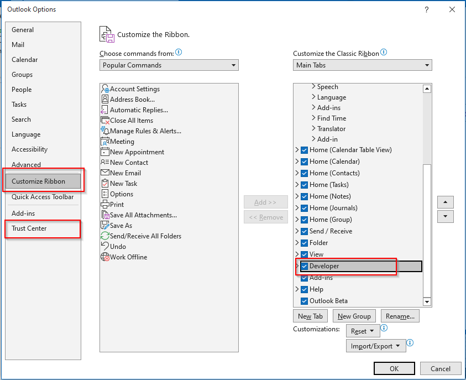Select the Address Book command icon

click(105, 99)
